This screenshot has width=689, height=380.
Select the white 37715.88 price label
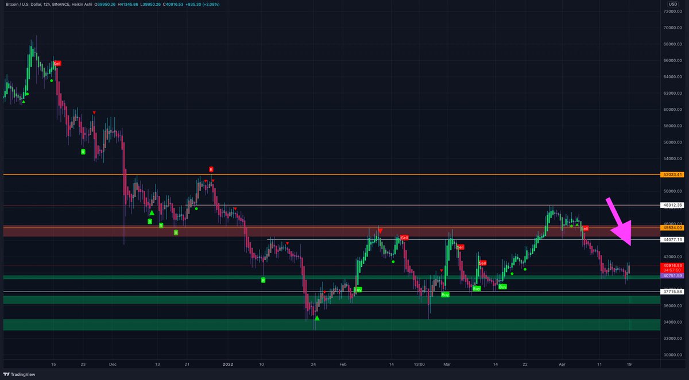pyautogui.click(x=671, y=292)
